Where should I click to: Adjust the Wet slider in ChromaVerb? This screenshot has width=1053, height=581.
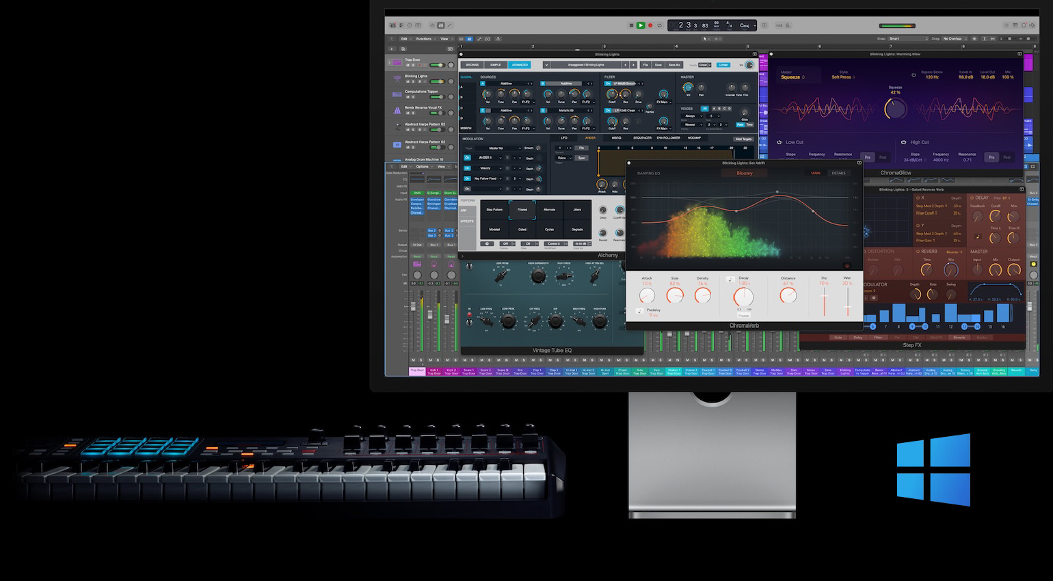(x=847, y=301)
